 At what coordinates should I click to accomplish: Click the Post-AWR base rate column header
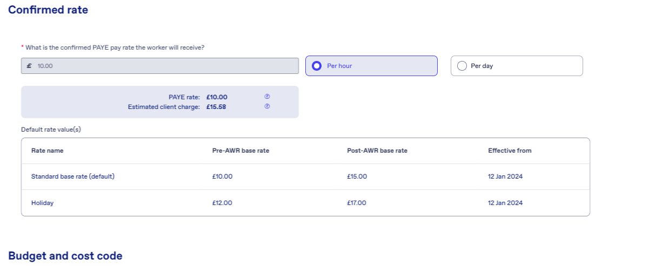tap(377, 151)
